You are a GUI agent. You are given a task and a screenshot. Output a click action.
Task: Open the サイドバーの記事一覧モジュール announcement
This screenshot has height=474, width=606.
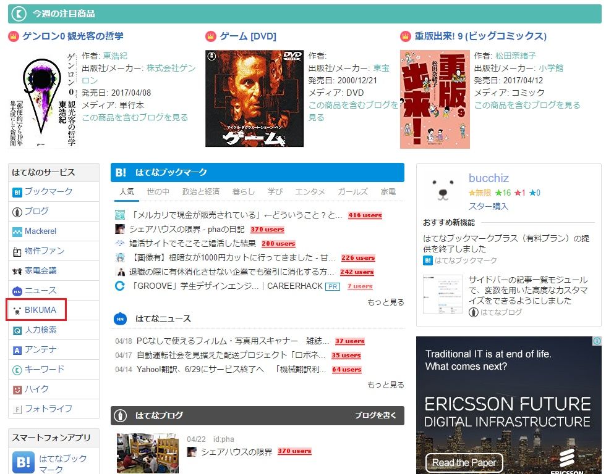coord(528,290)
